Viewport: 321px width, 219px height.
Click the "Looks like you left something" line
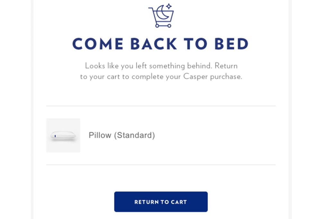point(161,66)
